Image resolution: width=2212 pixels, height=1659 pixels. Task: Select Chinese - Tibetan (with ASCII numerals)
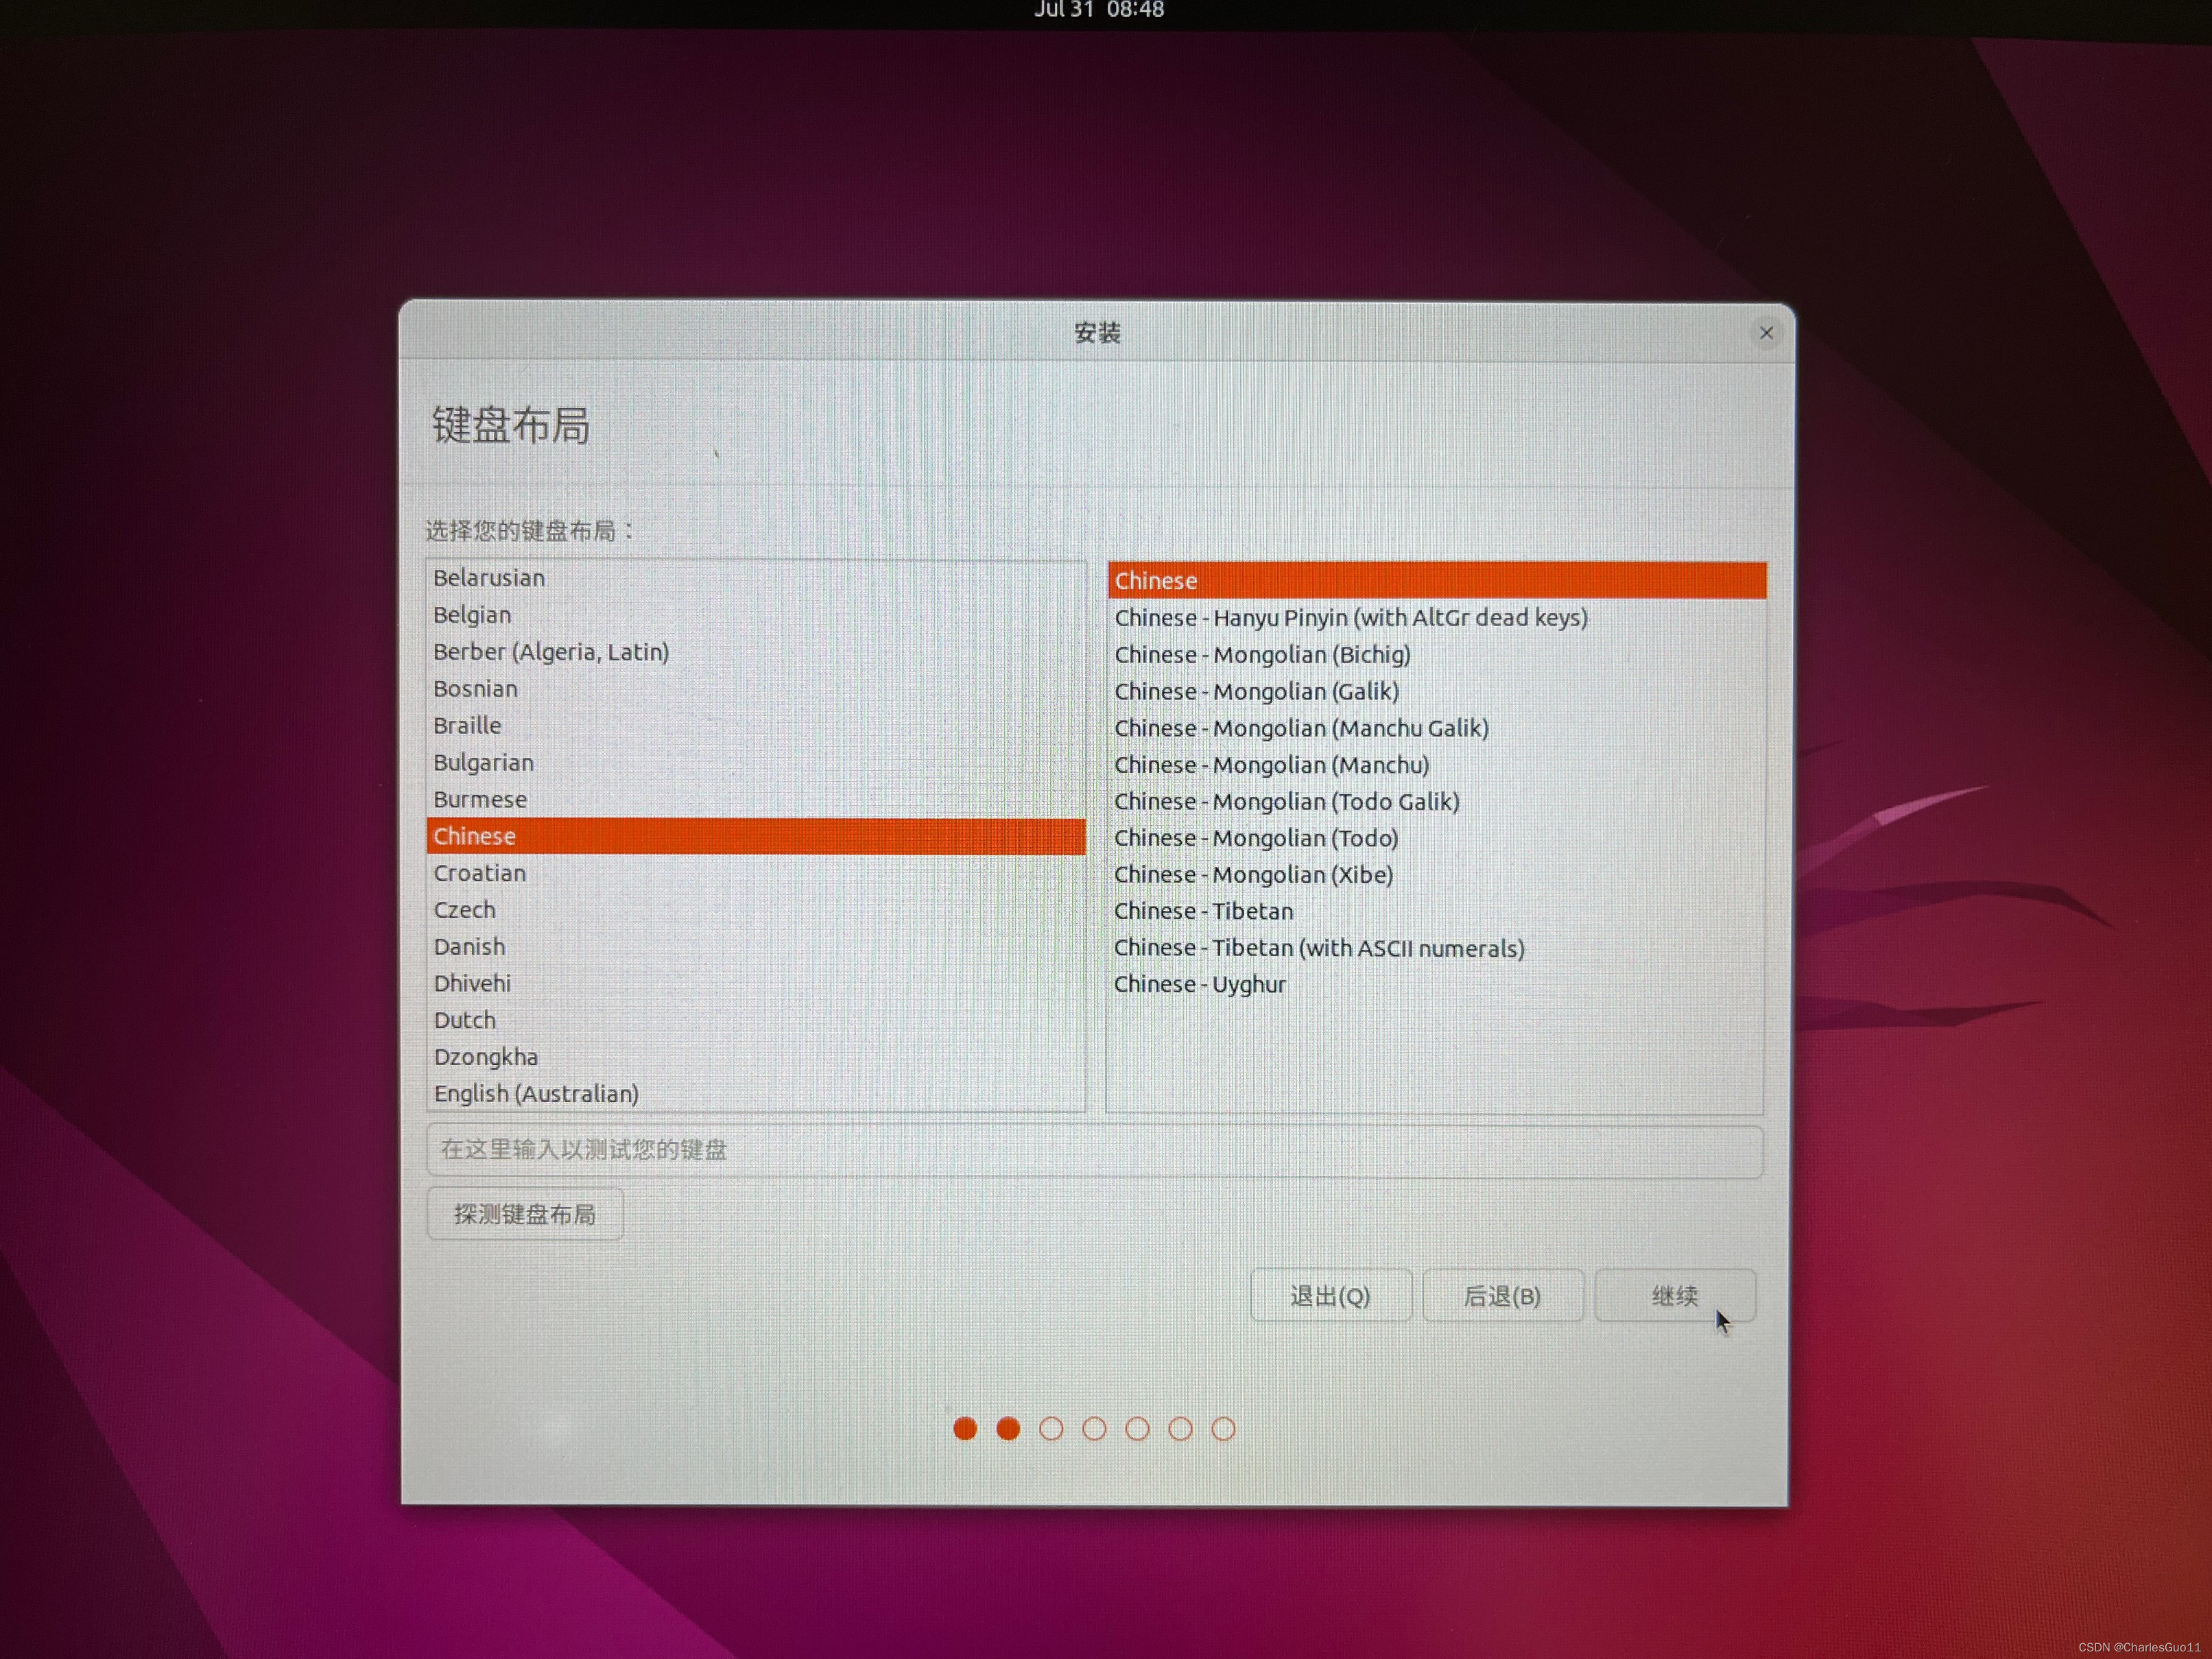click(x=1319, y=948)
